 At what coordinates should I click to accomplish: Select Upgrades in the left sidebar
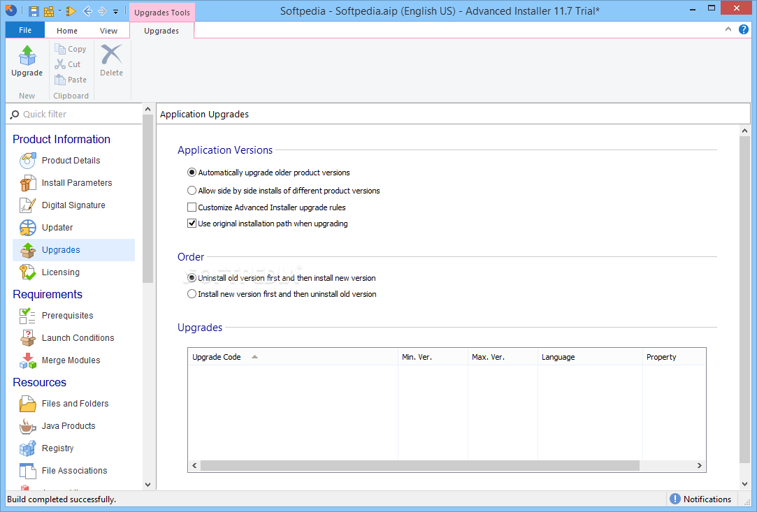(x=74, y=250)
